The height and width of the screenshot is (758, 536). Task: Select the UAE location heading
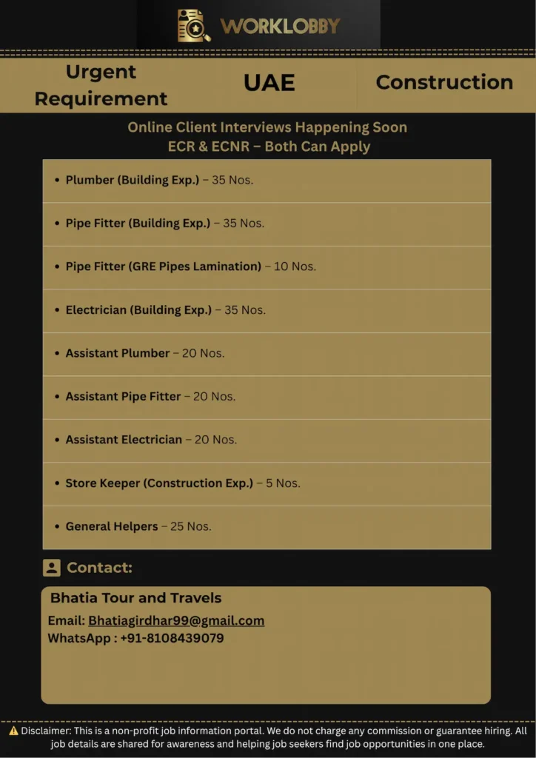point(269,83)
